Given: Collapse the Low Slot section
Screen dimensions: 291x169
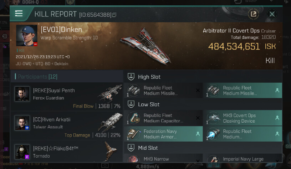Looking at the screenshot, I should 131,104.
